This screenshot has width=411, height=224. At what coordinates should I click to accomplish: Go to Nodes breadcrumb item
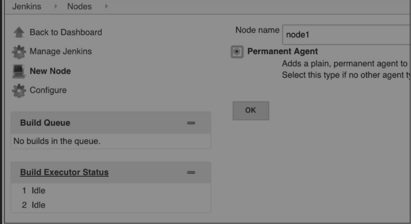[x=80, y=7]
